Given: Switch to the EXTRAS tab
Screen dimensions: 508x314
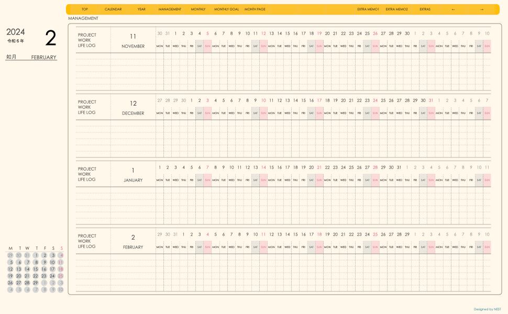Looking at the screenshot, I should [425, 9].
